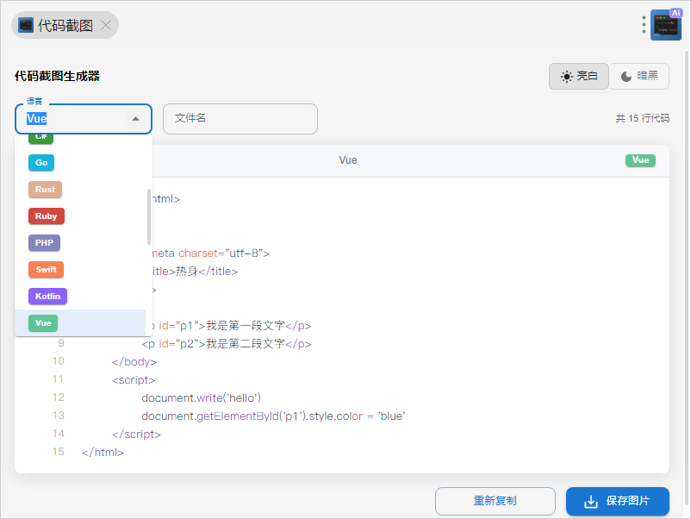Select the highlighted Vue option
The height and width of the screenshot is (519, 691).
coord(43,322)
